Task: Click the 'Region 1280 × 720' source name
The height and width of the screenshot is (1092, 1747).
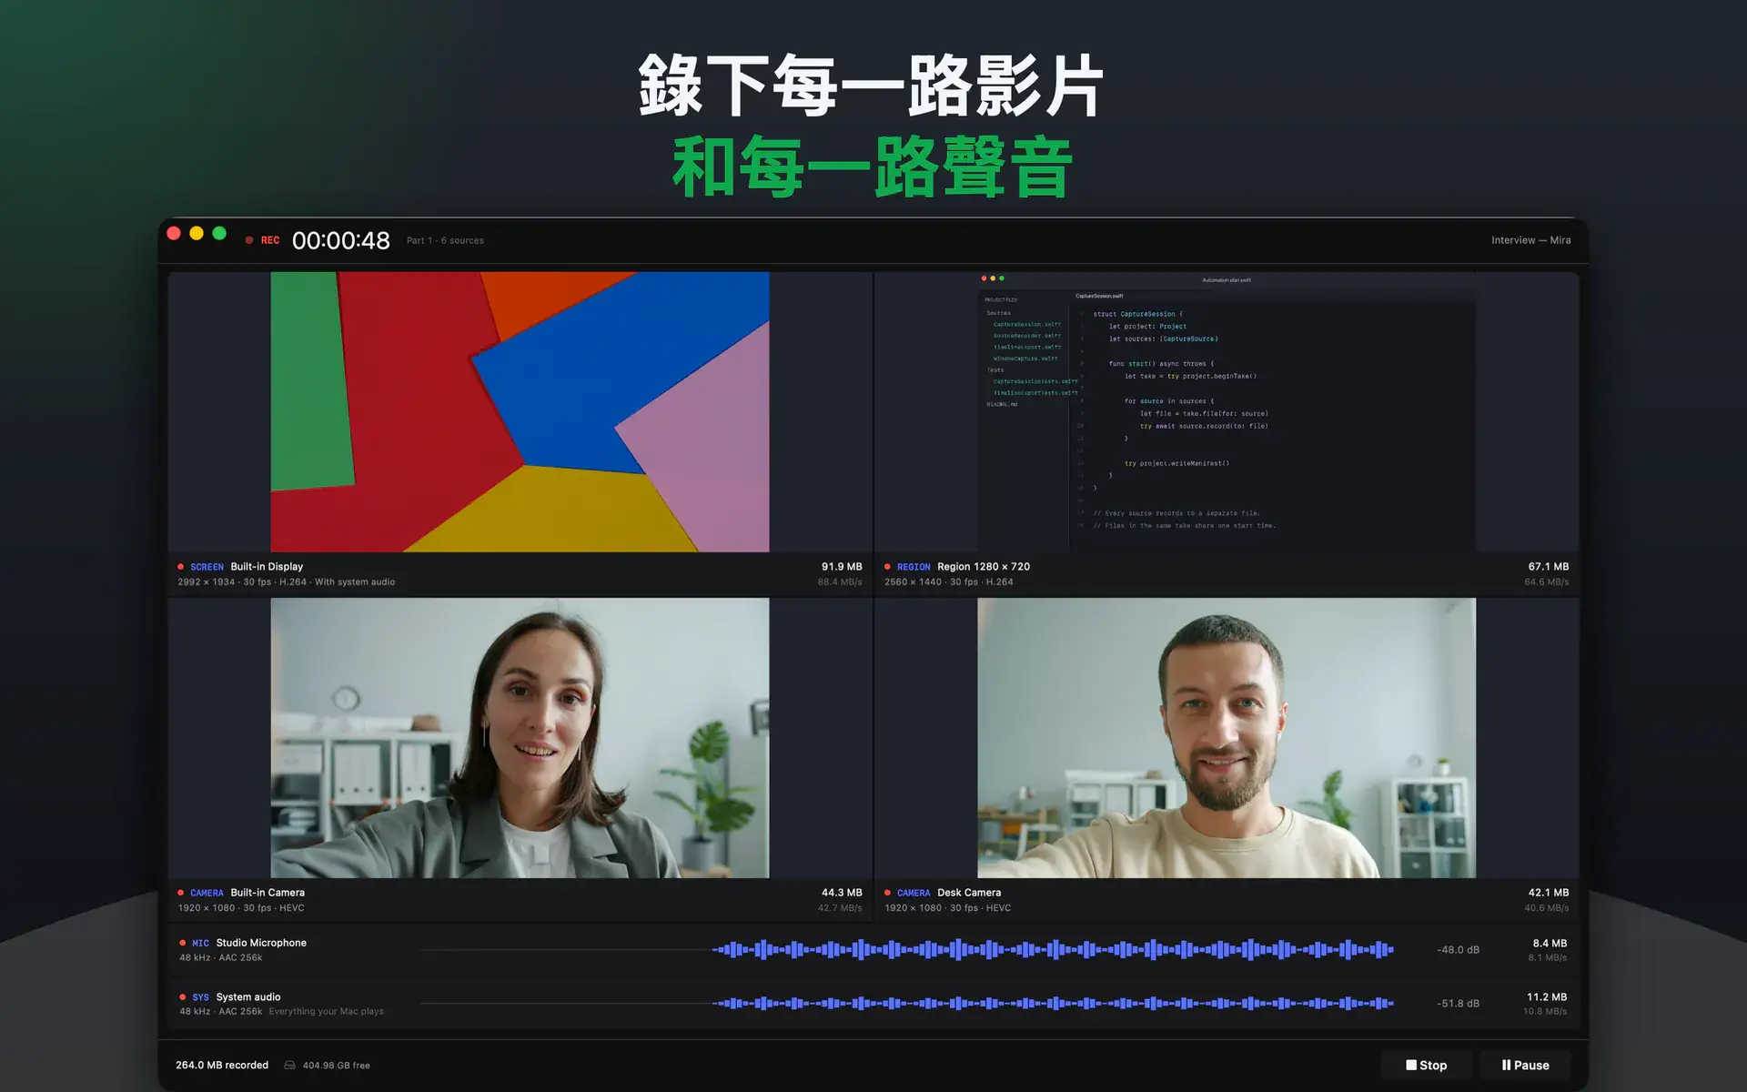Action: (984, 566)
